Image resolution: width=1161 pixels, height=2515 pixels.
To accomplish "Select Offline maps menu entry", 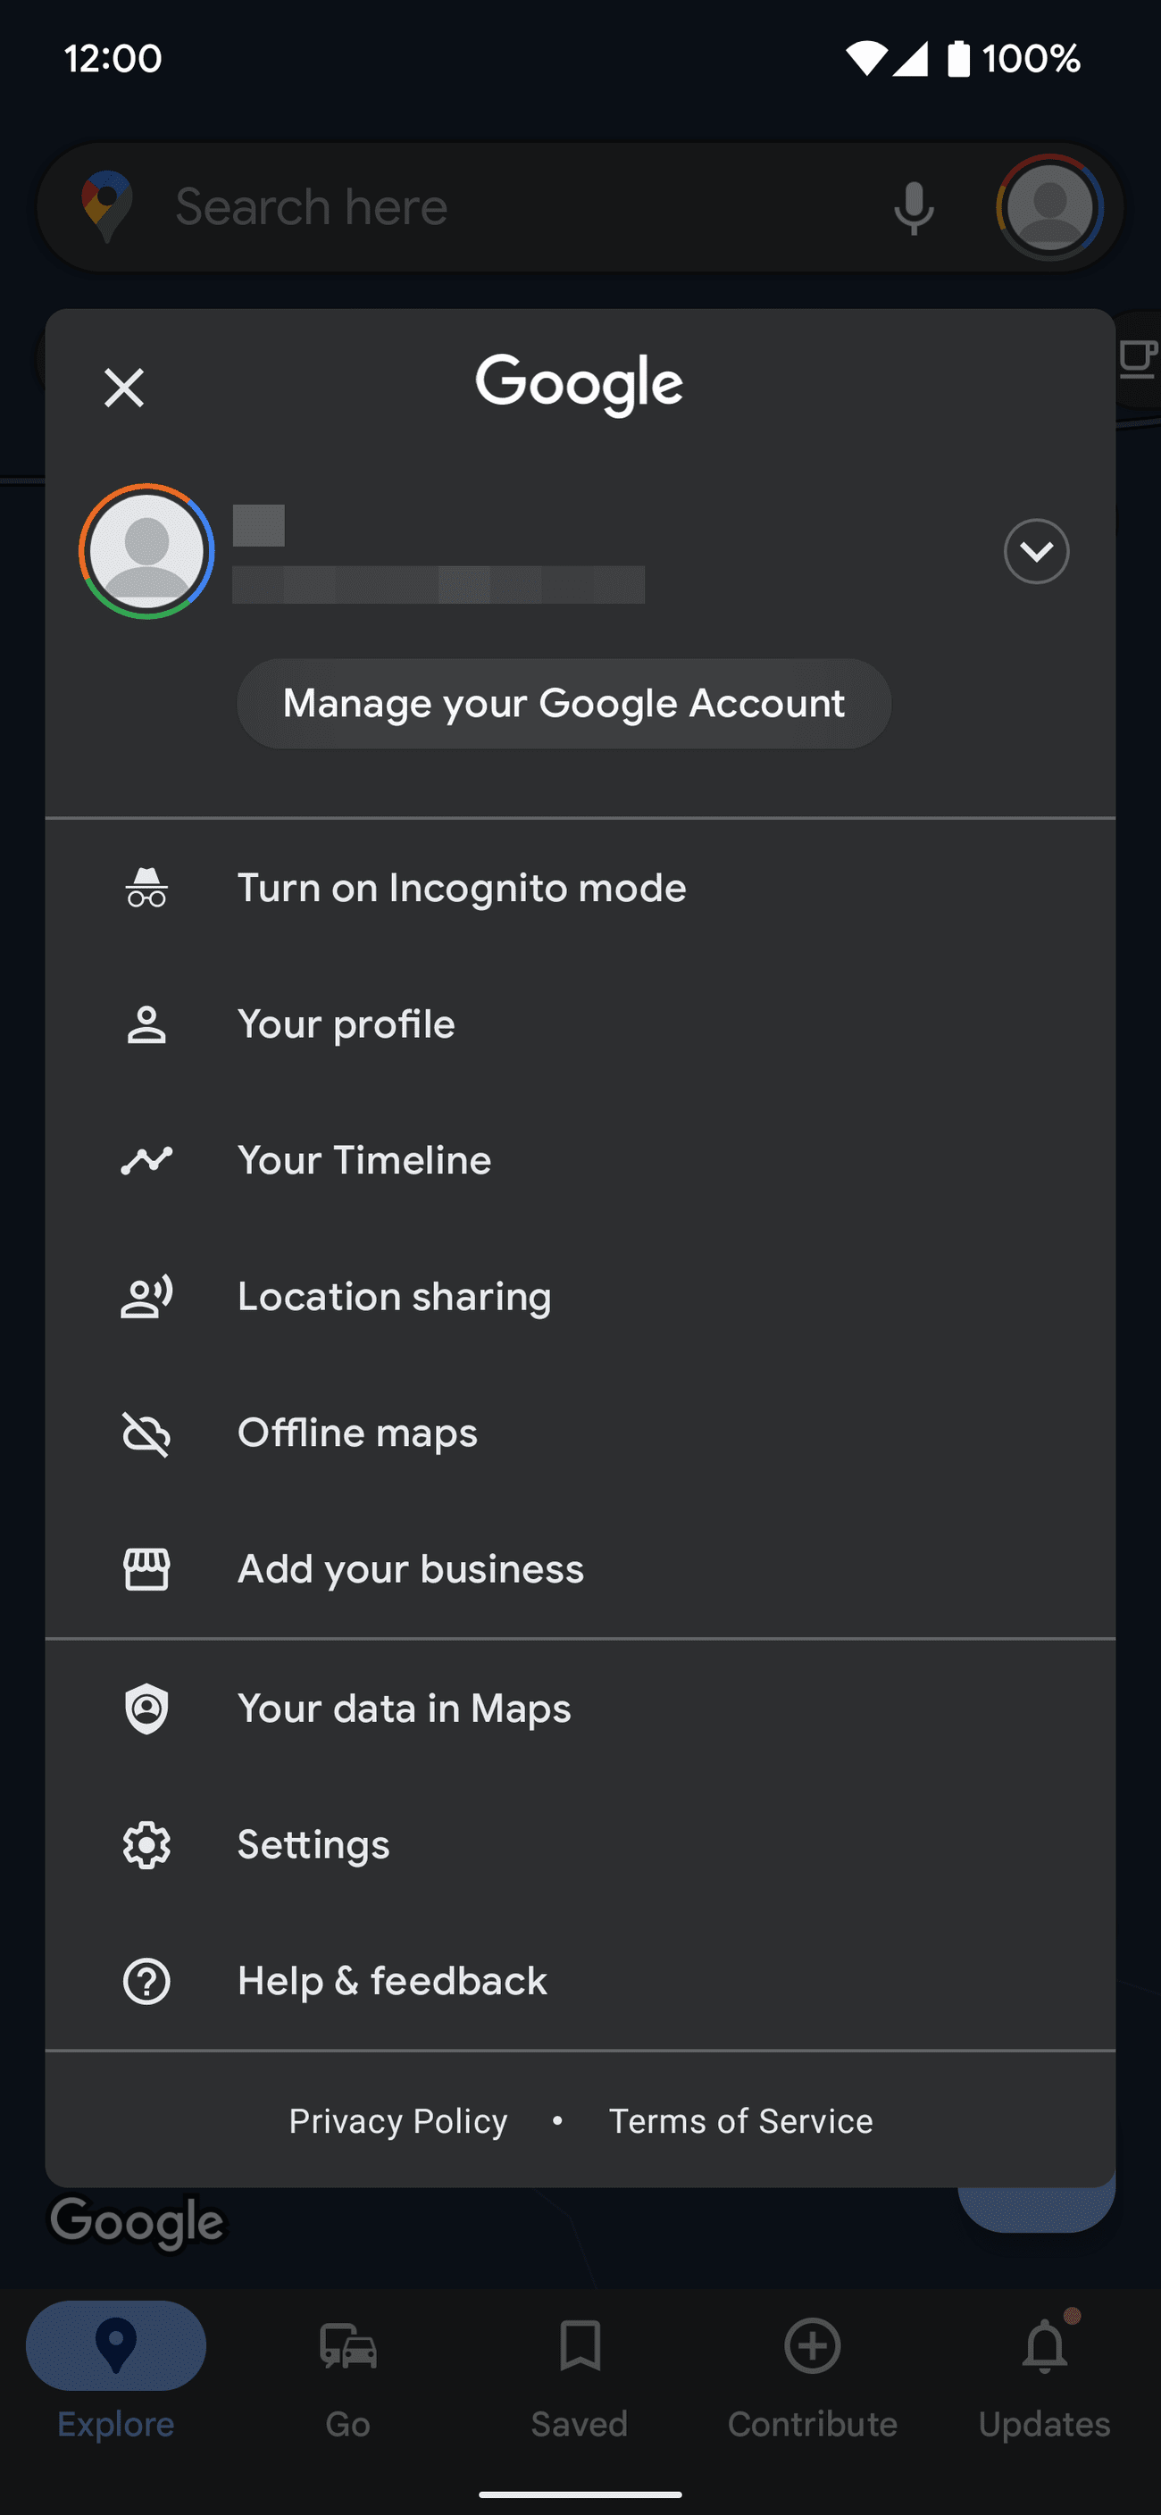I will pos(357,1433).
